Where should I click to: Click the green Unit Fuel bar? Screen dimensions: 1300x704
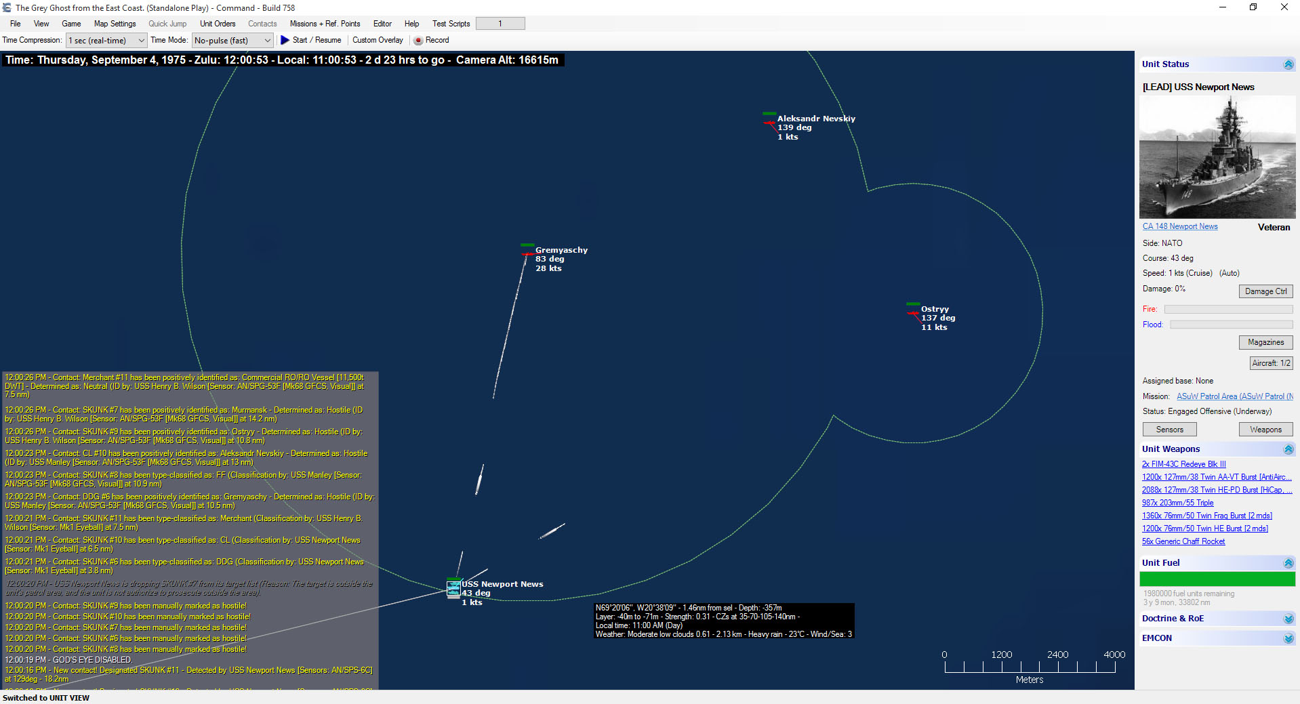1217,579
